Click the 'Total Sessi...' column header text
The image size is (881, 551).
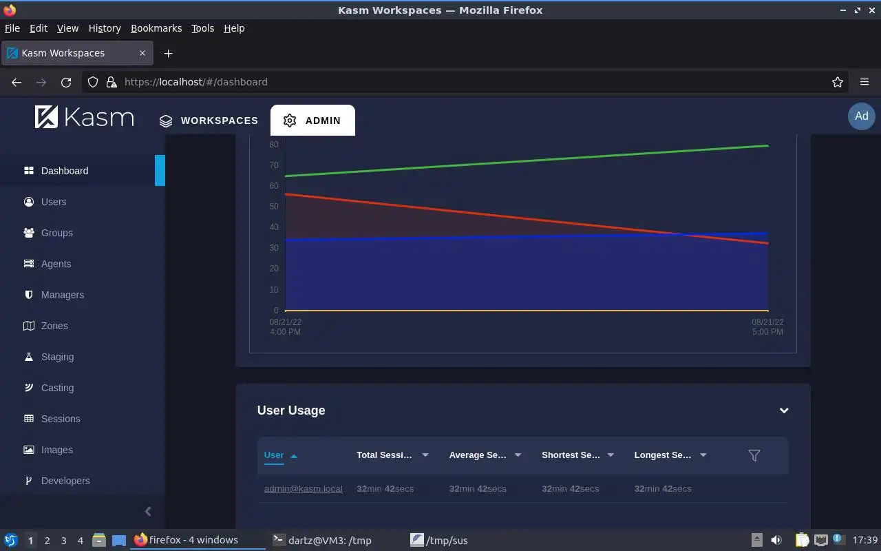384,455
